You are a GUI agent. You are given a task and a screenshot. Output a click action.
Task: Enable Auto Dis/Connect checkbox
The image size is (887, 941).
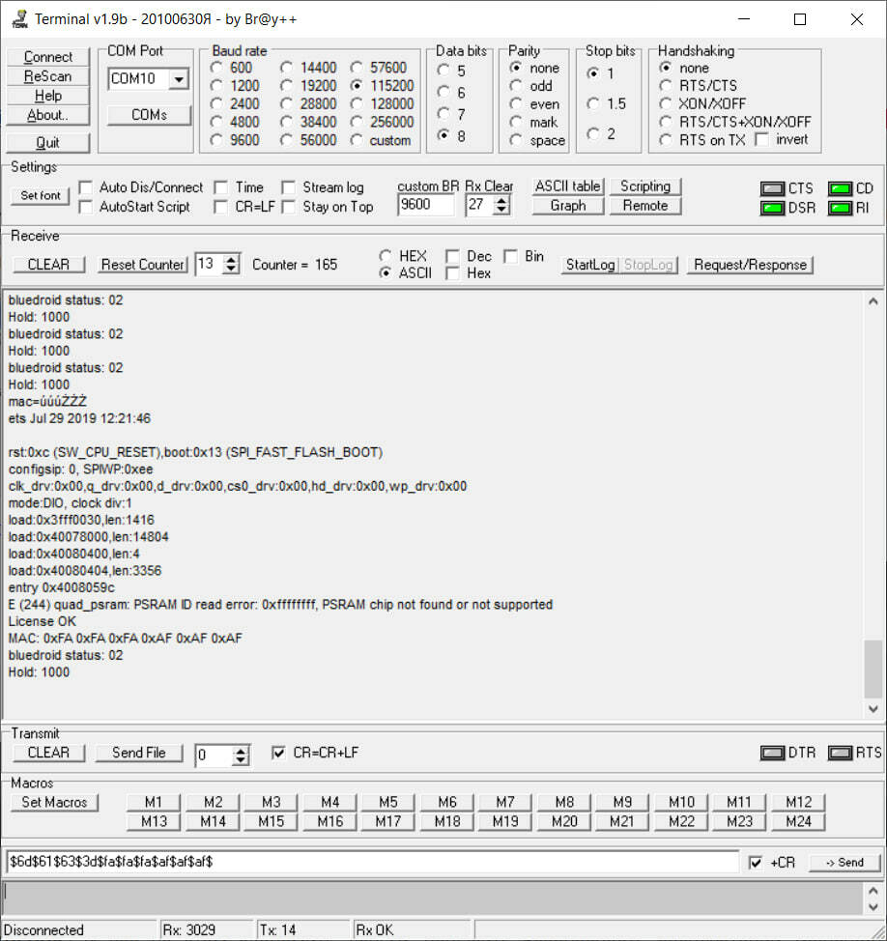[x=86, y=187]
